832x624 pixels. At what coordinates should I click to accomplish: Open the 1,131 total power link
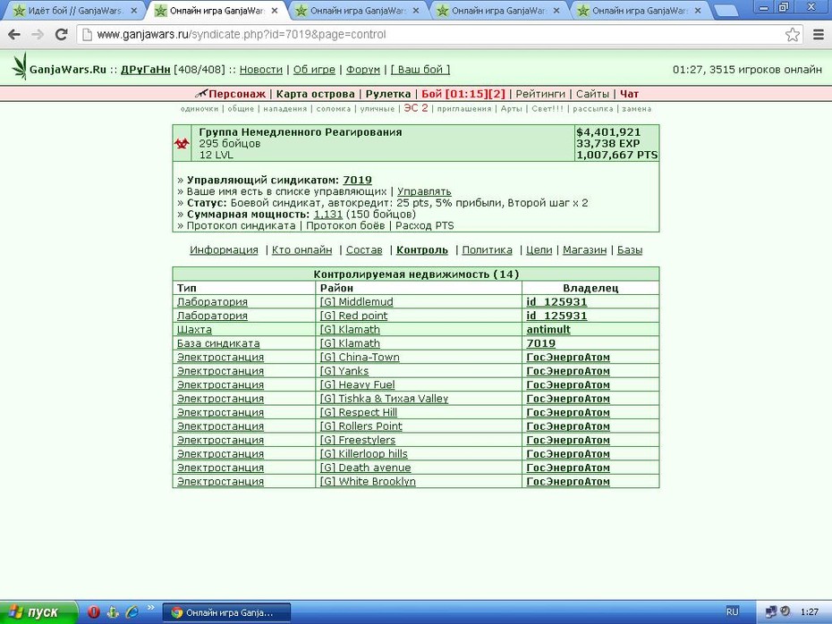coord(328,215)
